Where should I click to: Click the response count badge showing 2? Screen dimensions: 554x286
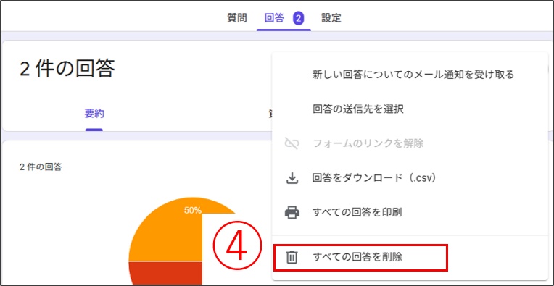point(299,18)
